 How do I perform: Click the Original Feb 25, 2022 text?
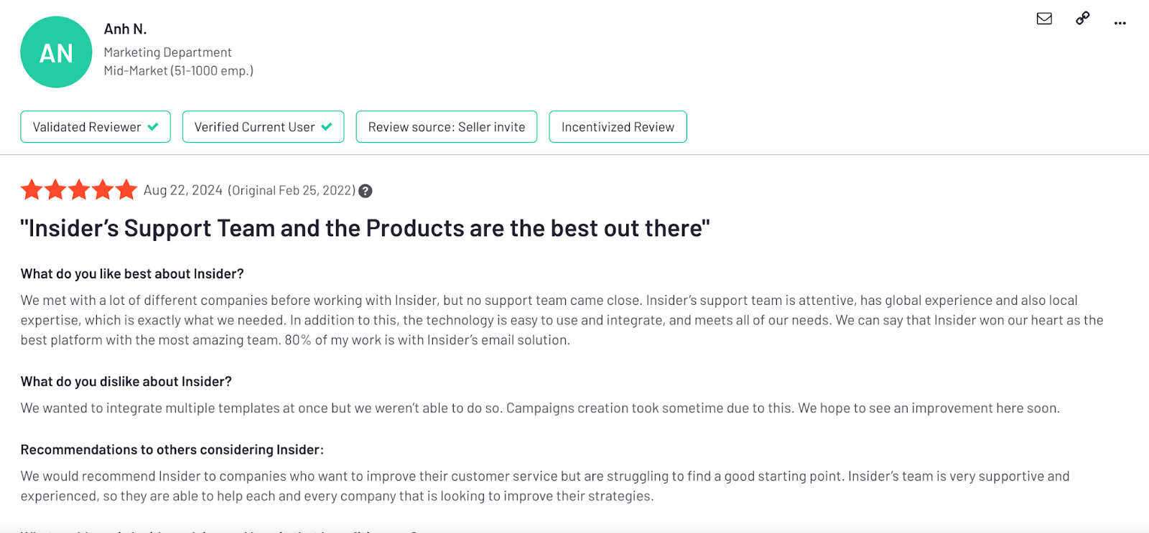291,190
